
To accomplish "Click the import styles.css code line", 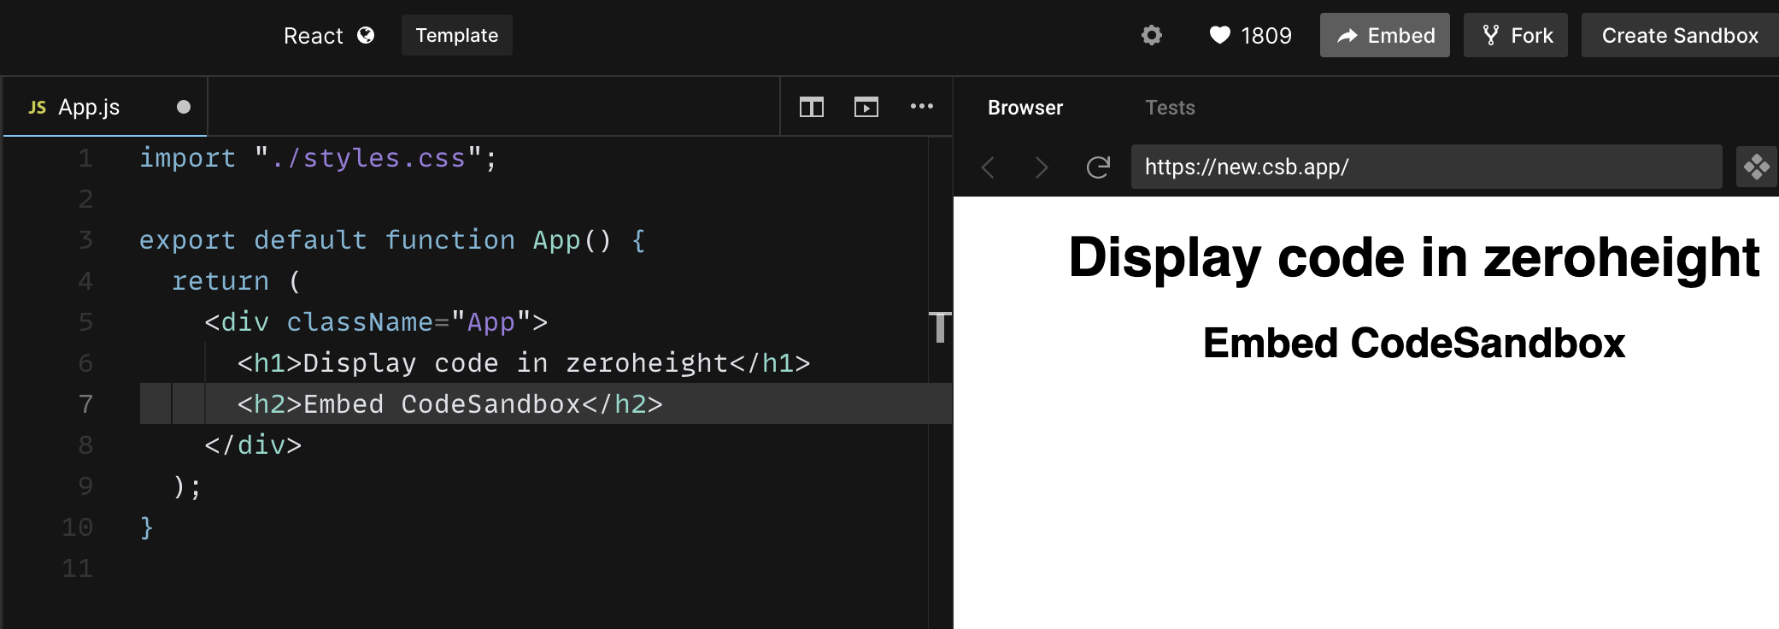I will (x=318, y=158).
